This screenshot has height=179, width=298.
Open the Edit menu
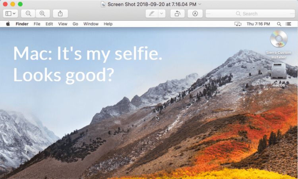pyautogui.click(x=49, y=24)
